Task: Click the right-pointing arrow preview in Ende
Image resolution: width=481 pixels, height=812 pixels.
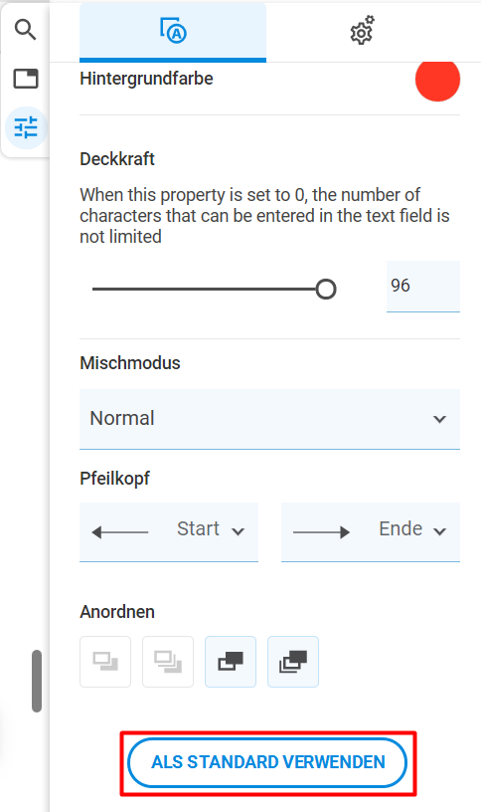Action: point(322,531)
